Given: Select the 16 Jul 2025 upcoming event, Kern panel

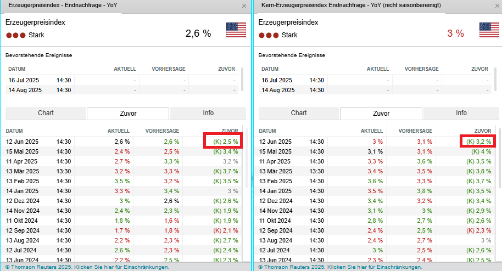Looking at the screenshot, I should click(375, 80).
